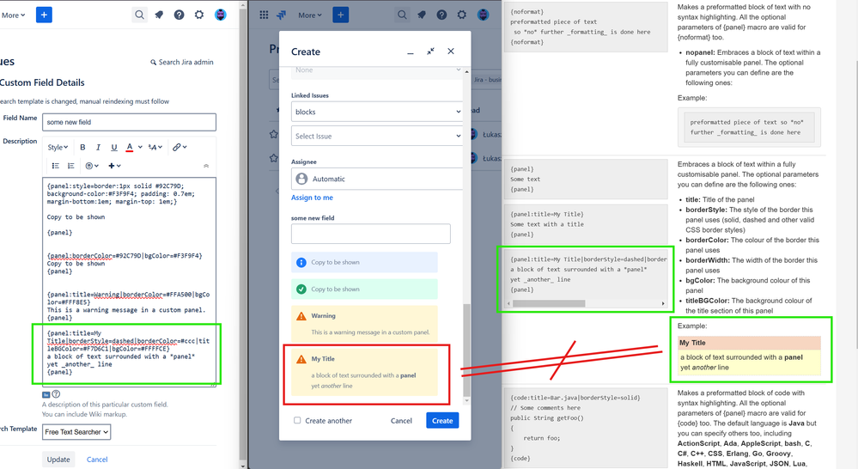This screenshot has width=858, height=469.
Task: Tick Create another checkbox
Action: pyautogui.click(x=297, y=420)
